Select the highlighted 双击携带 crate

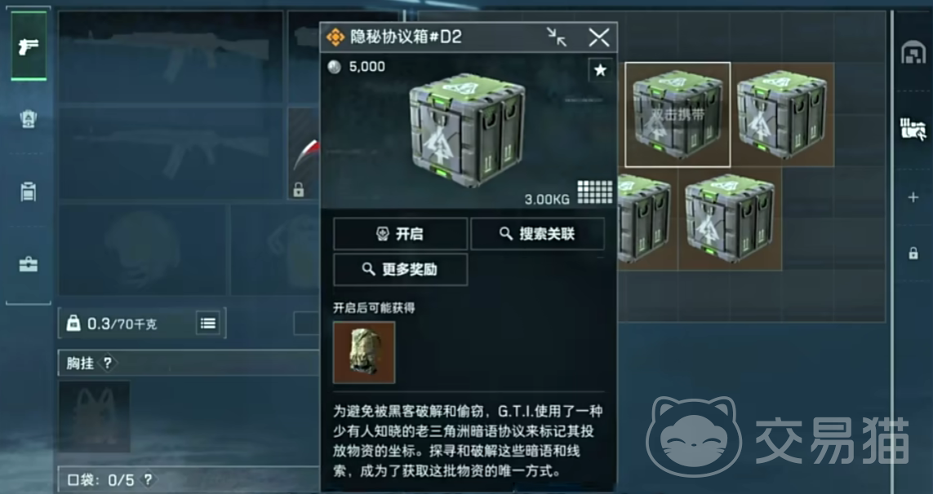(678, 114)
